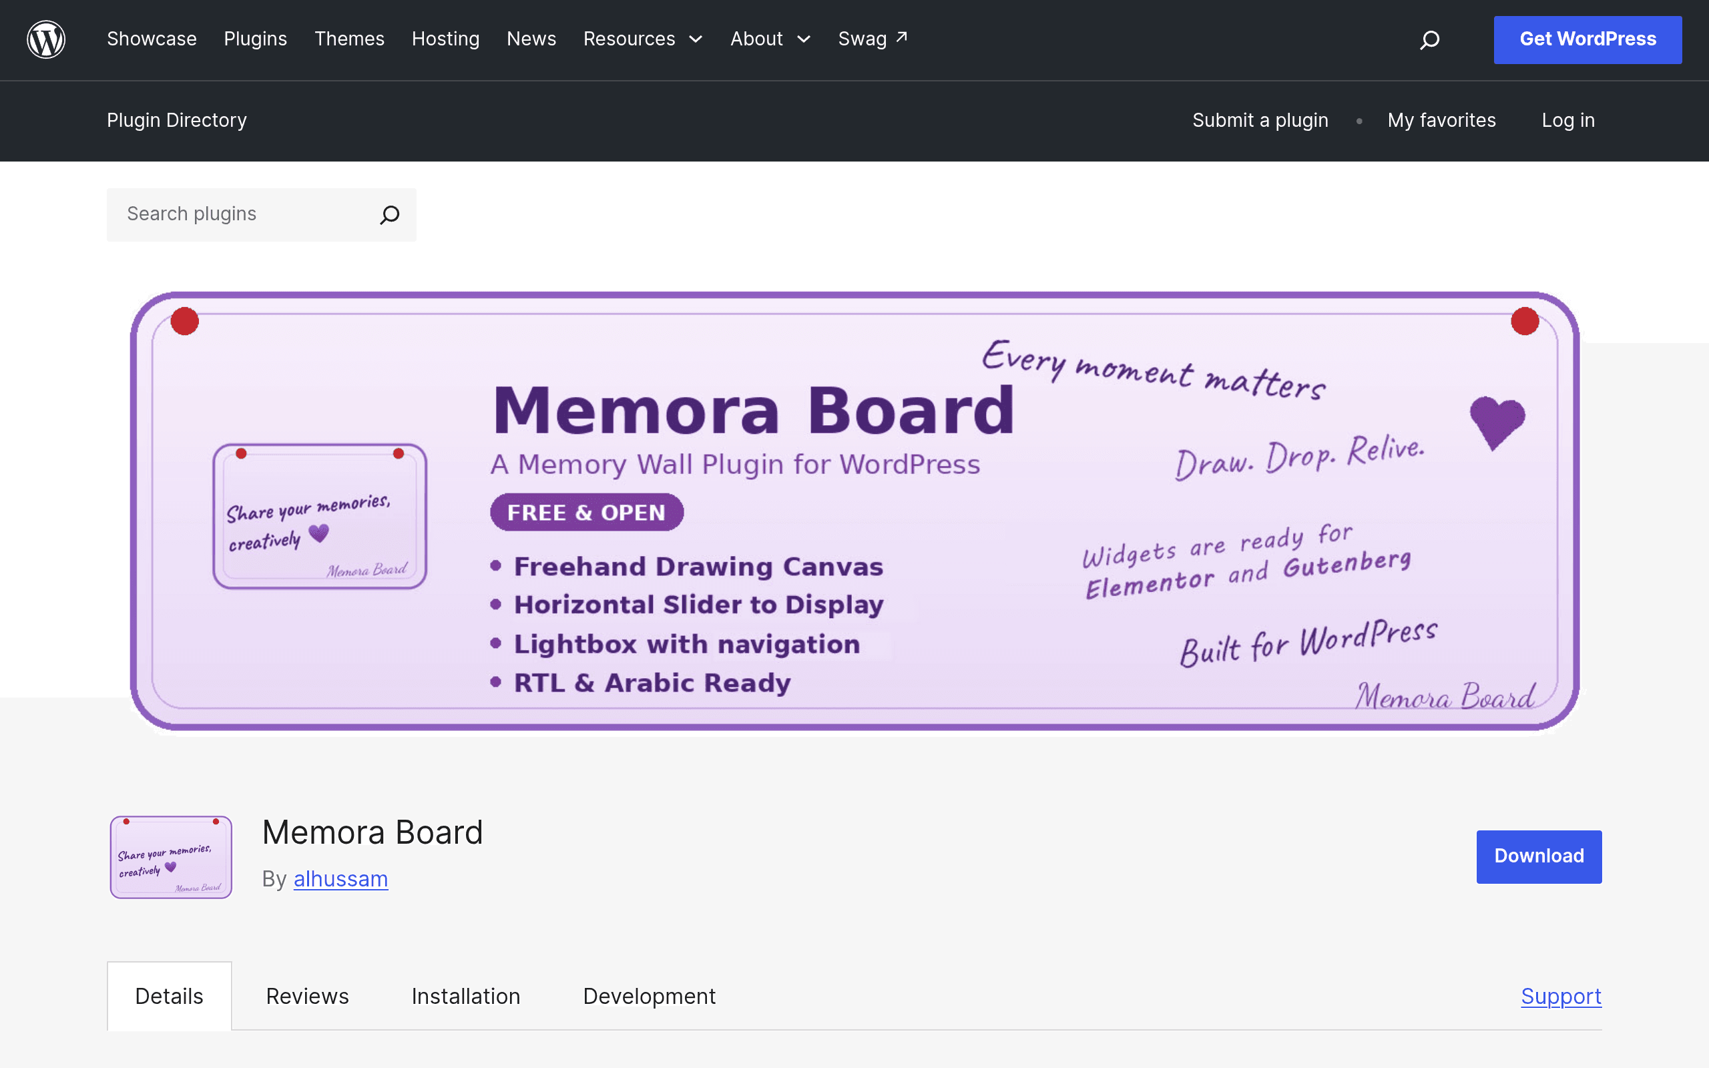The width and height of the screenshot is (1709, 1068).
Task: Visit the Swag external store link
Action: click(x=873, y=39)
